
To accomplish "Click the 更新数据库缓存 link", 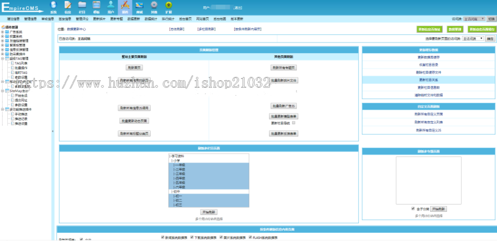I will (x=429, y=57).
